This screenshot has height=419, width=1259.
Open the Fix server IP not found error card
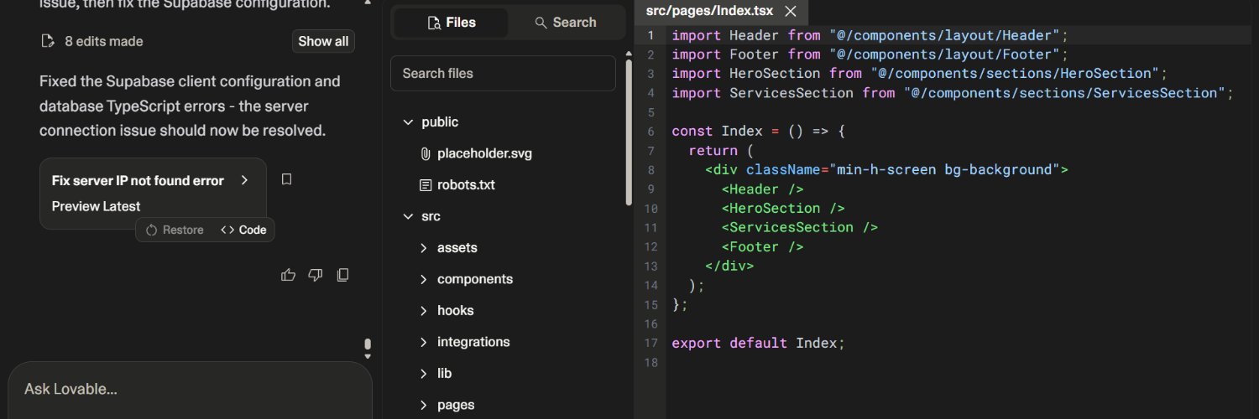[x=153, y=194]
